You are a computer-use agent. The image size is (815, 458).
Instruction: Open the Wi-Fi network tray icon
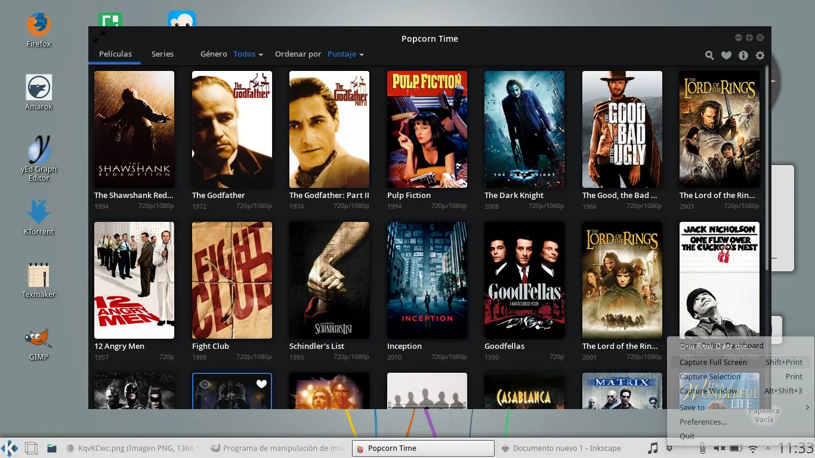point(753,448)
